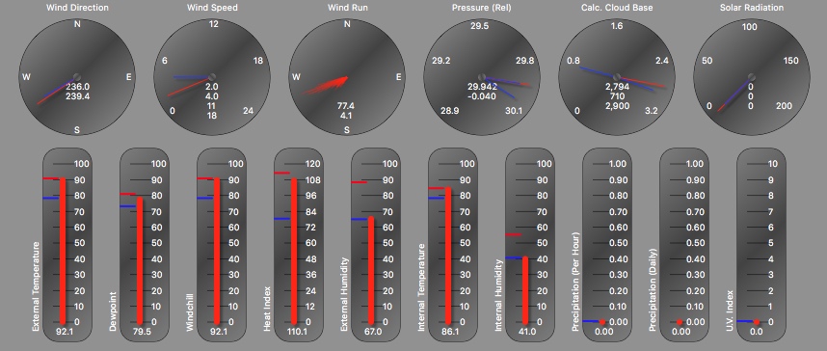Viewport: 827px width, 351px height.
Task: Select the Dewpoint thermometer bar
Action: click(x=145, y=244)
